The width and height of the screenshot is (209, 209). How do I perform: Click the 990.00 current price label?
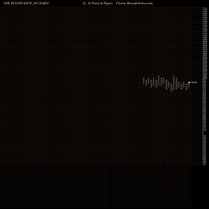point(194,82)
